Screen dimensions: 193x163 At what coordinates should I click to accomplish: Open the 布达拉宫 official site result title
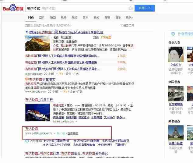tap(32, 129)
